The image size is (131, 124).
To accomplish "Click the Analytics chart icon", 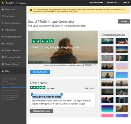I will tap(3, 44).
